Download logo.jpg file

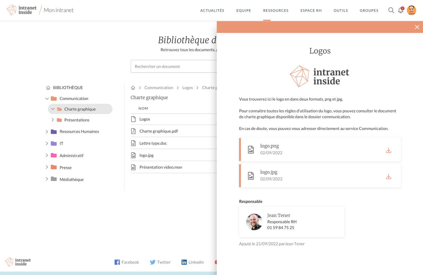tap(389, 176)
